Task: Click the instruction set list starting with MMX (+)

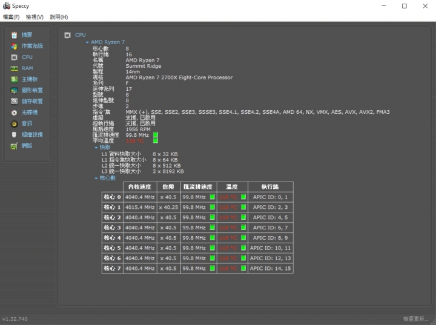Action: [257, 112]
